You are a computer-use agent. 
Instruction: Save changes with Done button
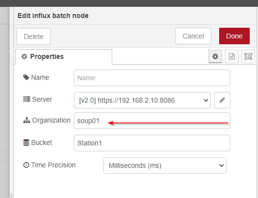click(234, 36)
